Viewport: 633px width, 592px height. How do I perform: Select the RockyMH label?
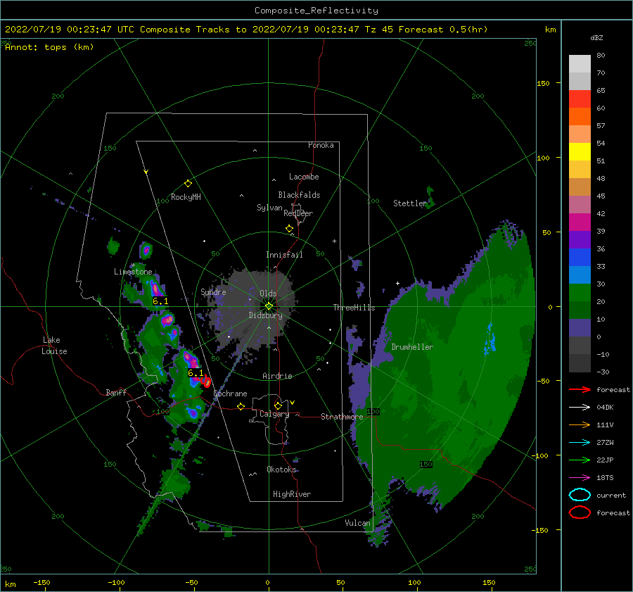(186, 197)
